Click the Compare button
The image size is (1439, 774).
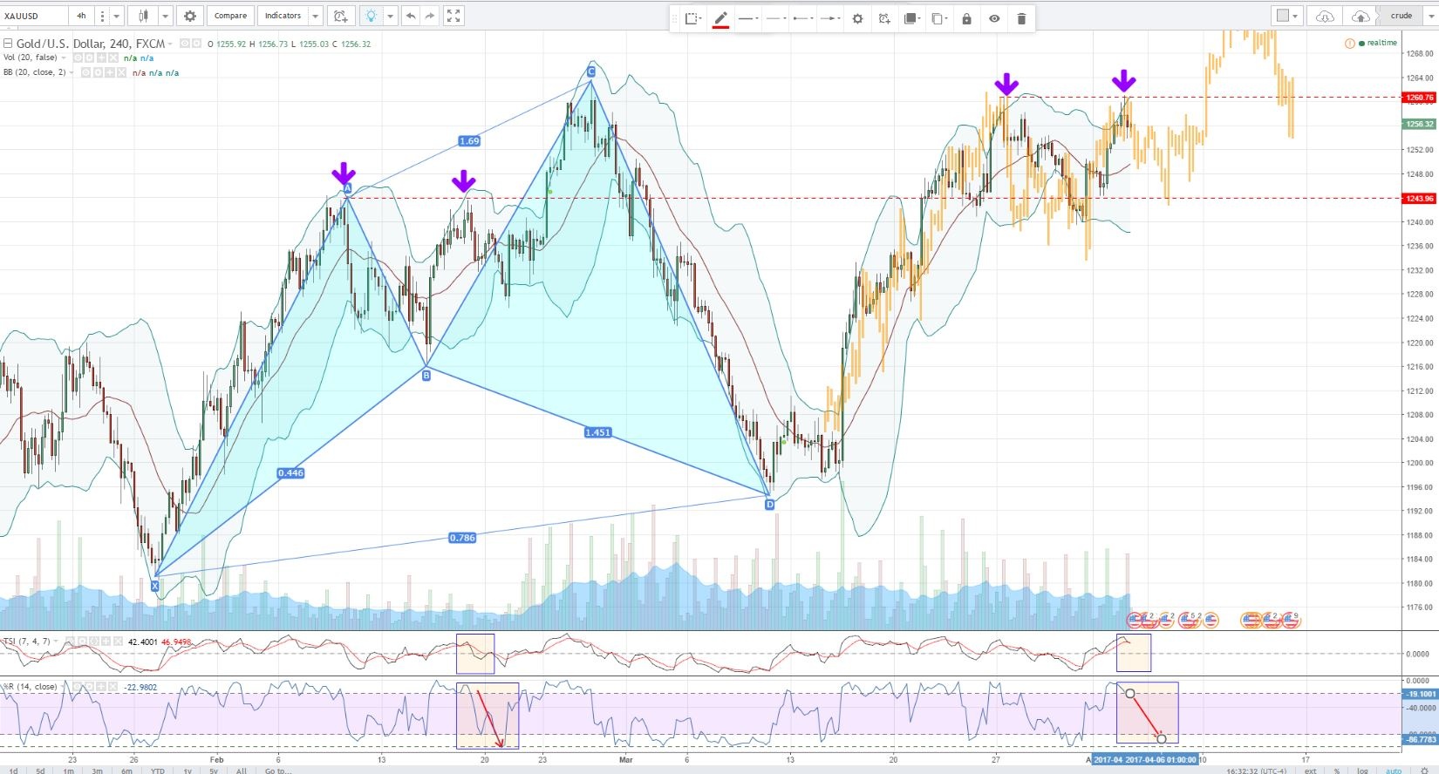[230, 16]
